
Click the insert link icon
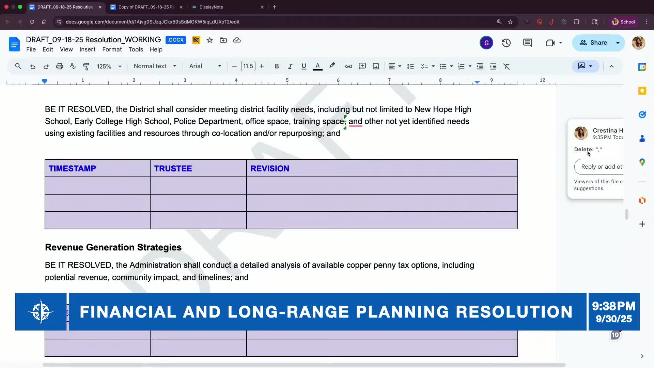click(348, 66)
